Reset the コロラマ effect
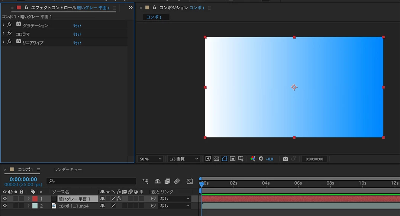Image resolution: width=400 pixels, height=216 pixels. [x=77, y=34]
